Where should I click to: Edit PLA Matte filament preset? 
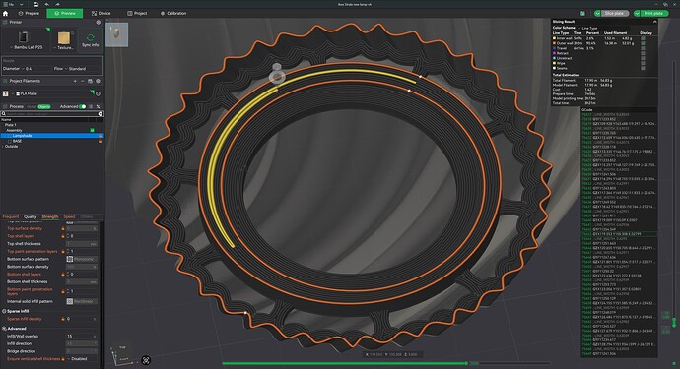click(98, 93)
